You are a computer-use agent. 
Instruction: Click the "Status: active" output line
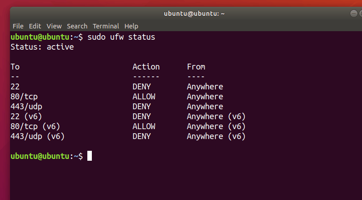[x=42, y=47]
